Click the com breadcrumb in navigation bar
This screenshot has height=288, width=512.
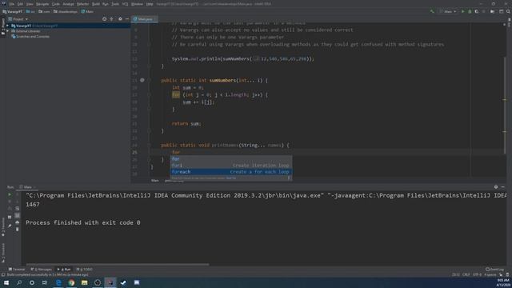pyautogui.click(x=45, y=11)
